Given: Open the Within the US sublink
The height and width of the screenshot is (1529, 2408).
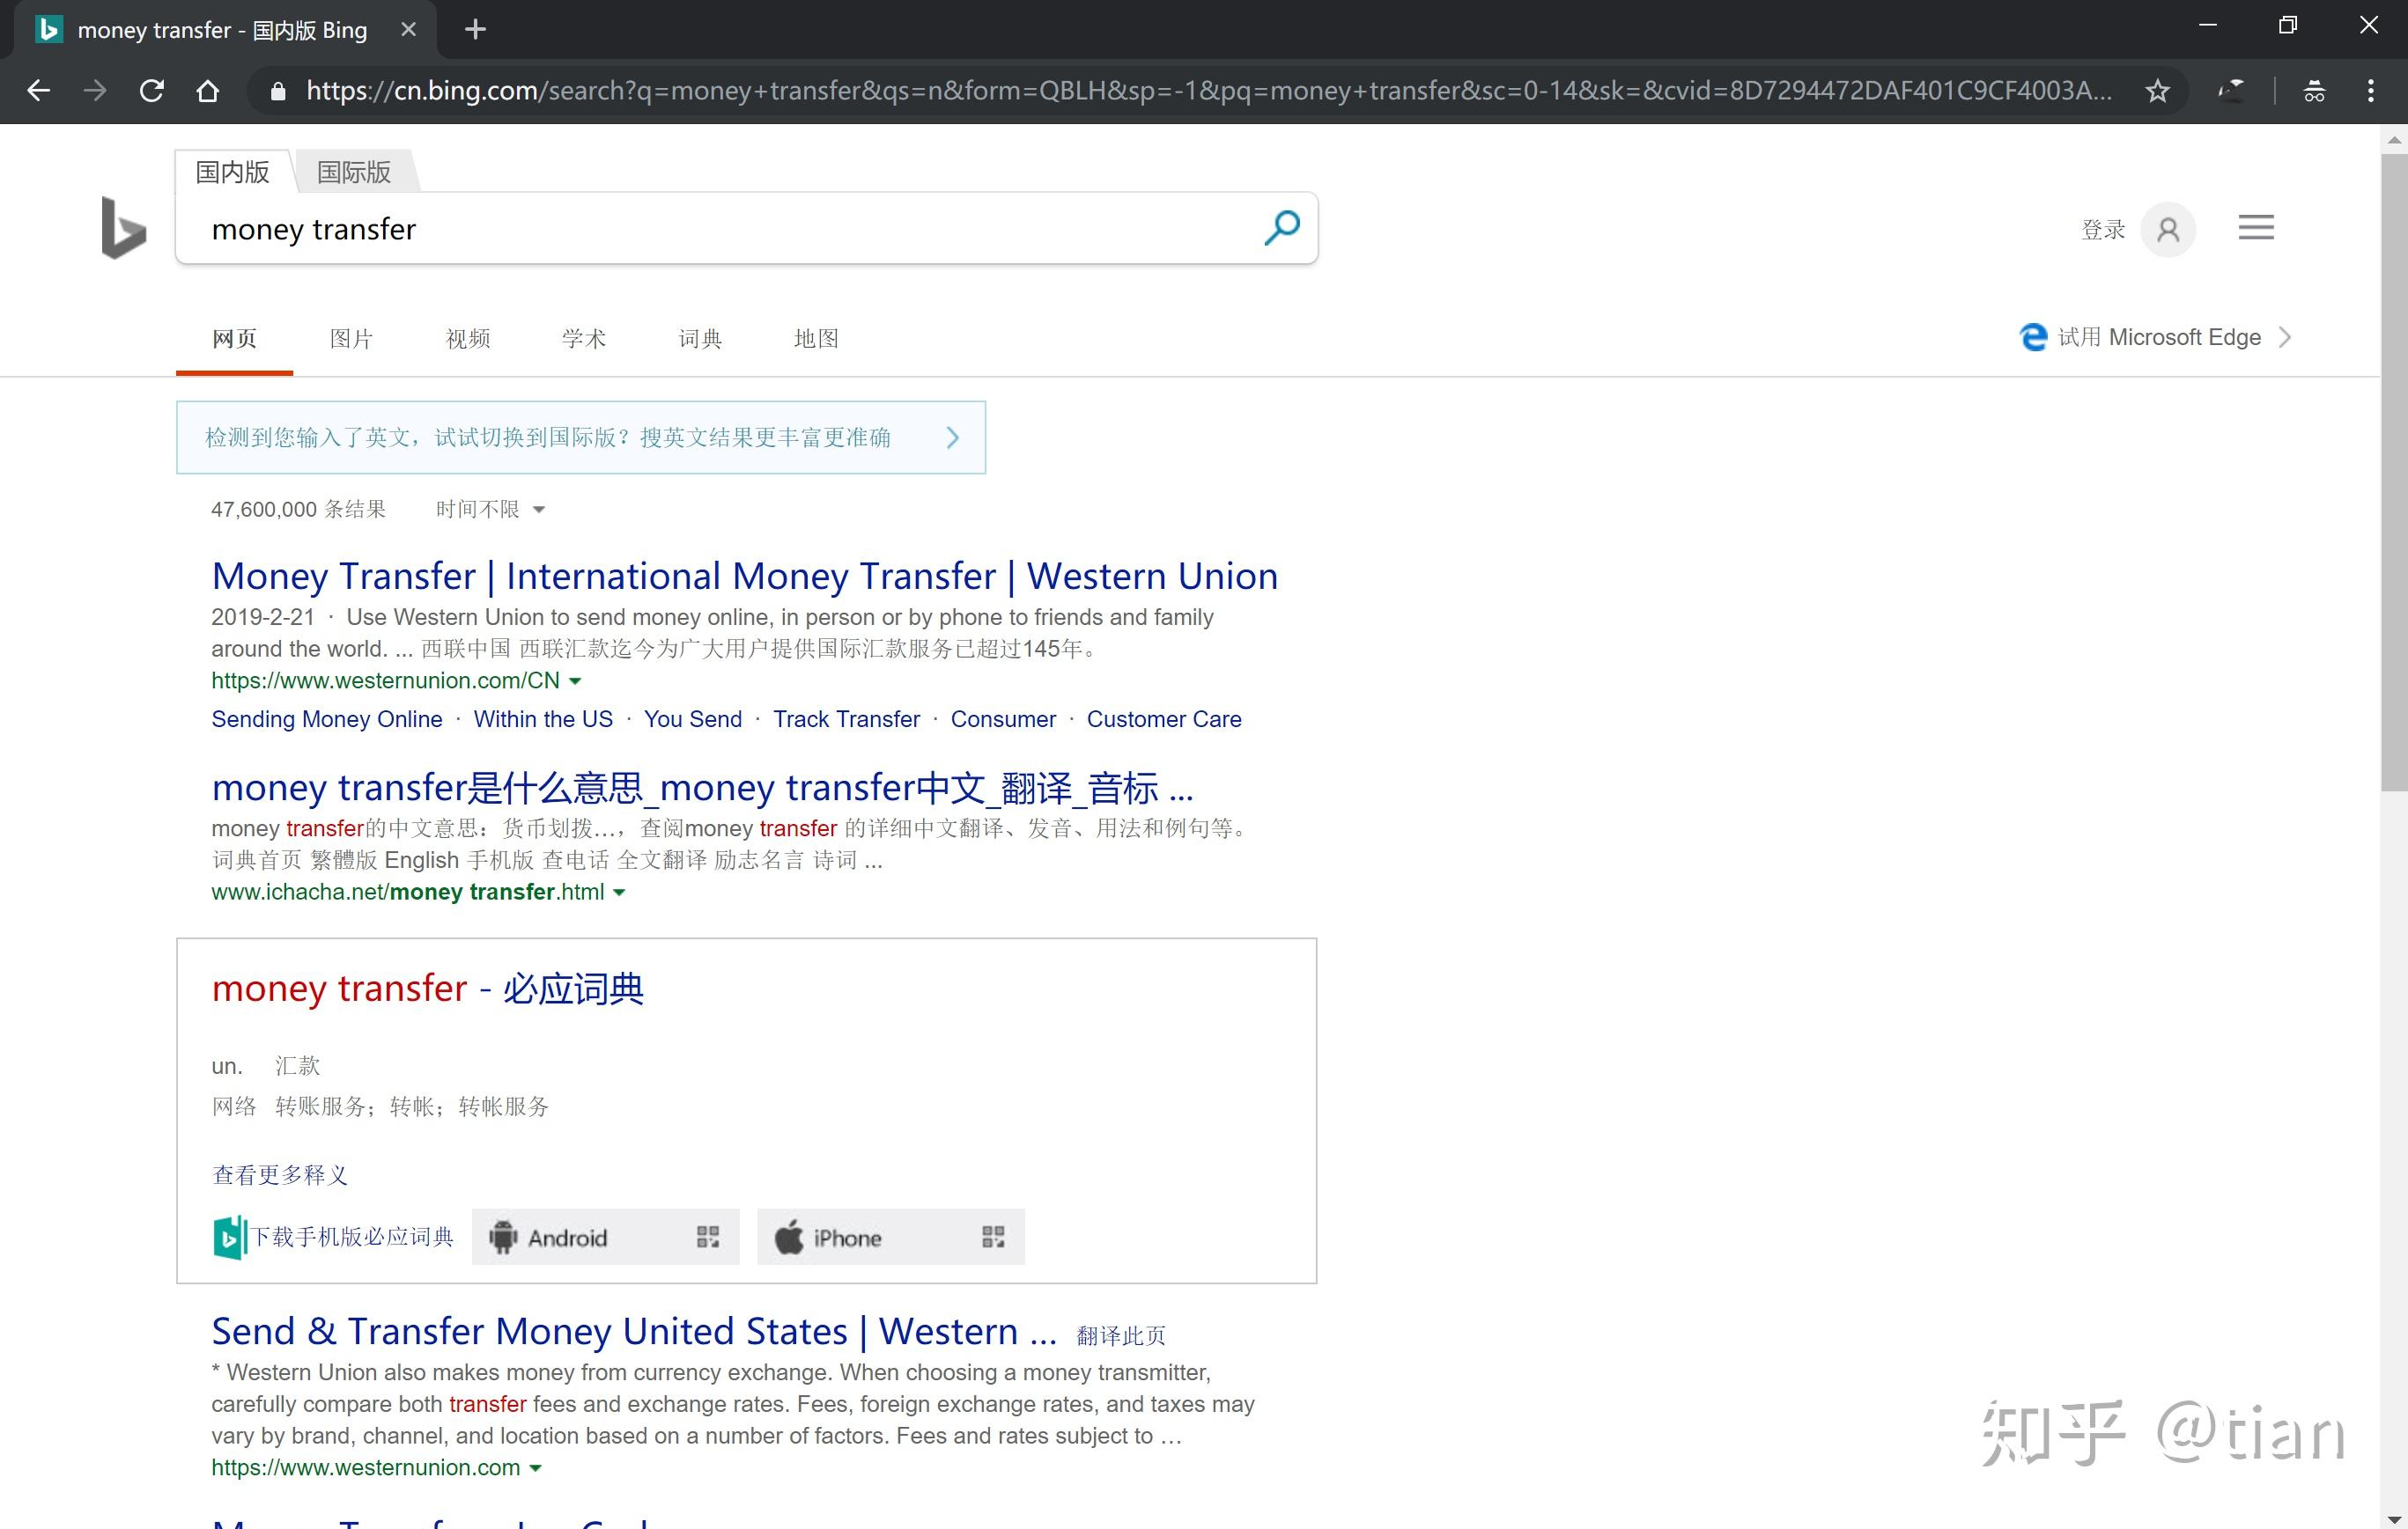Looking at the screenshot, I should point(543,719).
